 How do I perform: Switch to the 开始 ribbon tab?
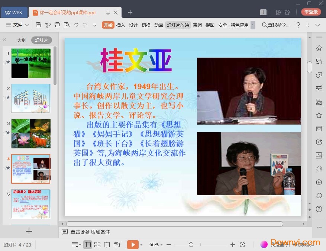tap(108, 25)
